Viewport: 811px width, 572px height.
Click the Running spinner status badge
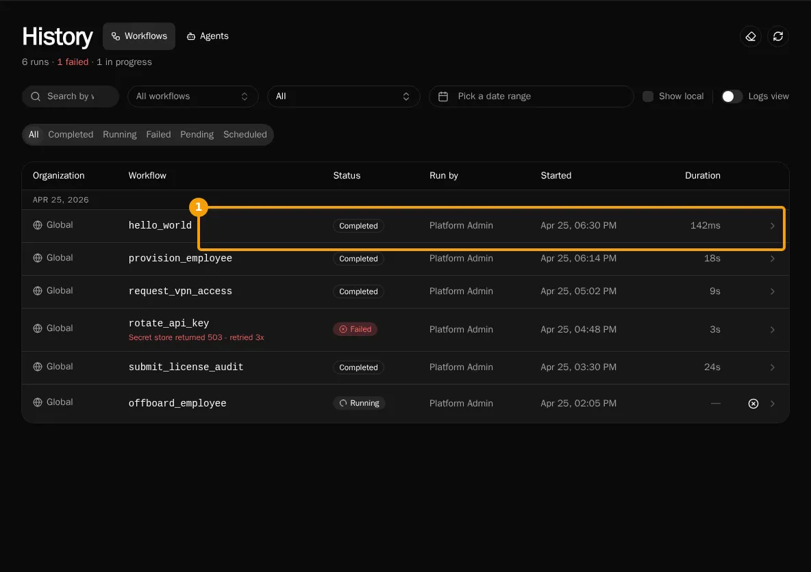(359, 403)
